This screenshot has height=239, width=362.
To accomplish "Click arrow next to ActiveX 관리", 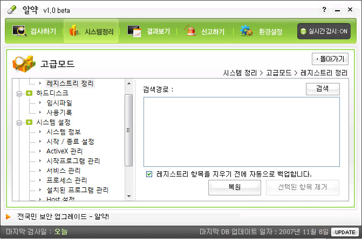I will [x=40, y=151].
